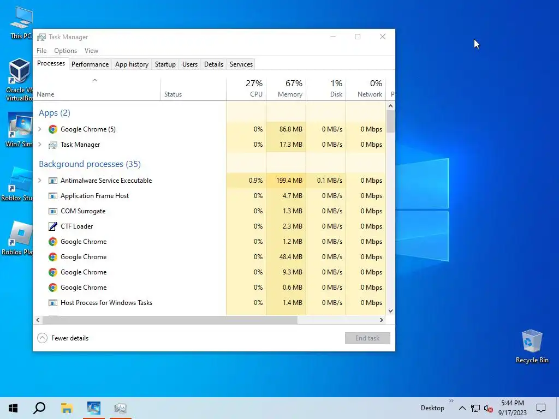Screen dimensions: 559x419
Task: Click the horizontal scrollbar thumb
Action: 170,320
